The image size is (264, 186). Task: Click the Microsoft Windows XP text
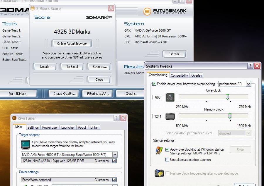(151, 42)
